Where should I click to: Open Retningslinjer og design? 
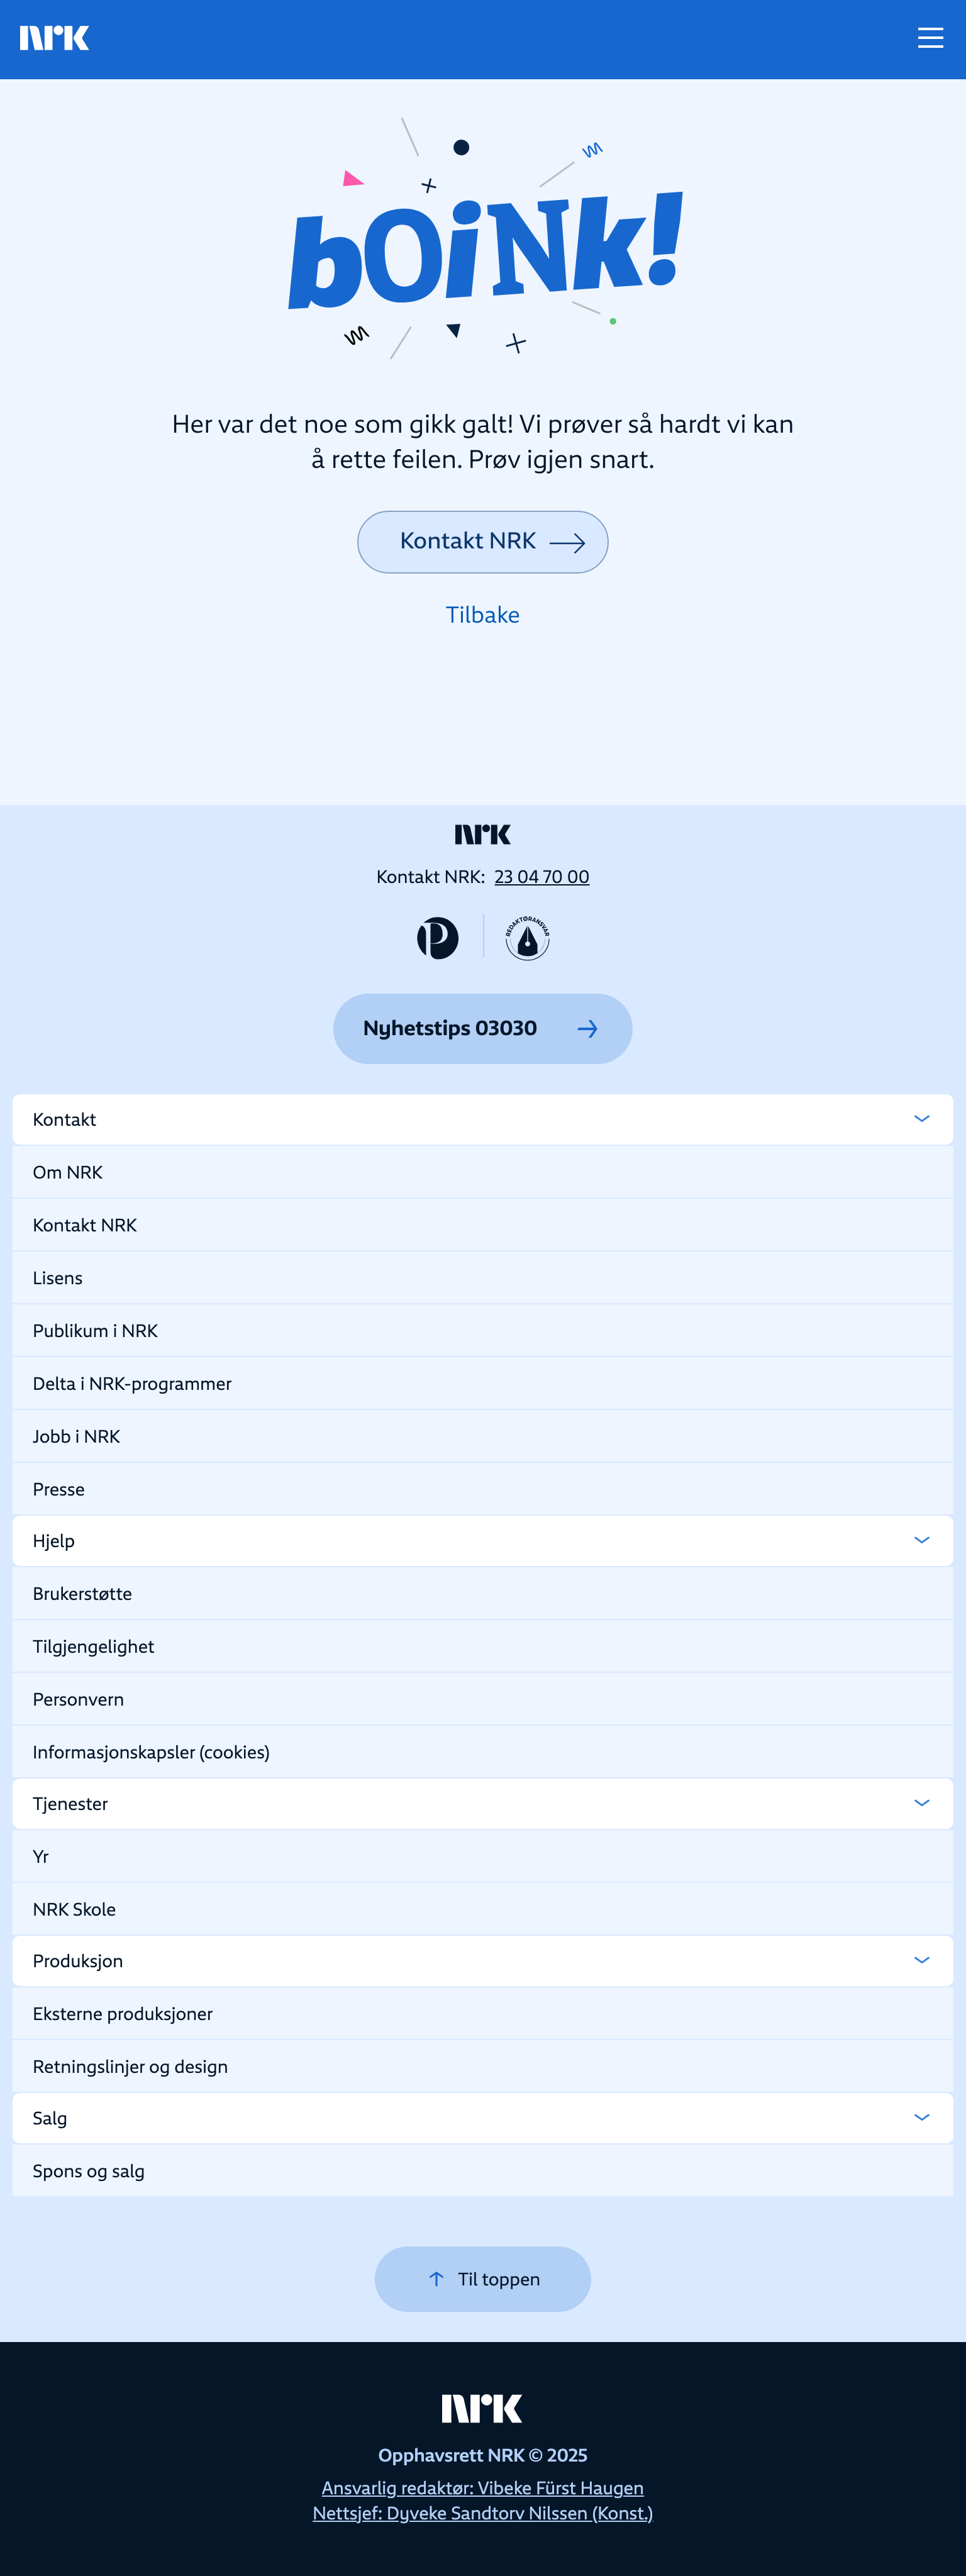483,2067
